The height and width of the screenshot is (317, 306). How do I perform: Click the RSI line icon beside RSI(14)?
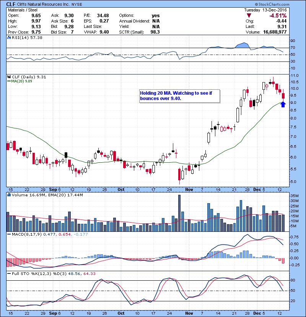pyautogui.click(x=9, y=38)
